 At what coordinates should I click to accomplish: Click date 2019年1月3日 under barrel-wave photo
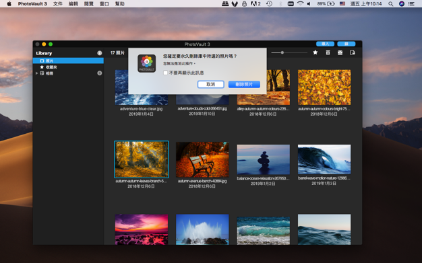coord(324,183)
